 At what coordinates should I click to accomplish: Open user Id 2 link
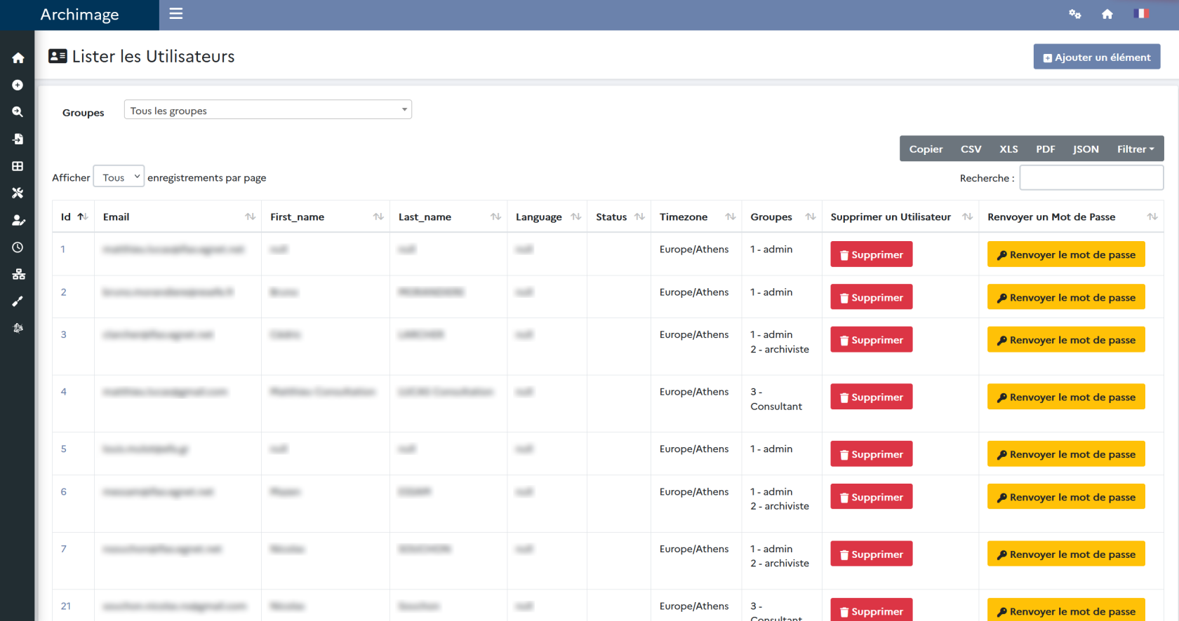tap(63, 292)
